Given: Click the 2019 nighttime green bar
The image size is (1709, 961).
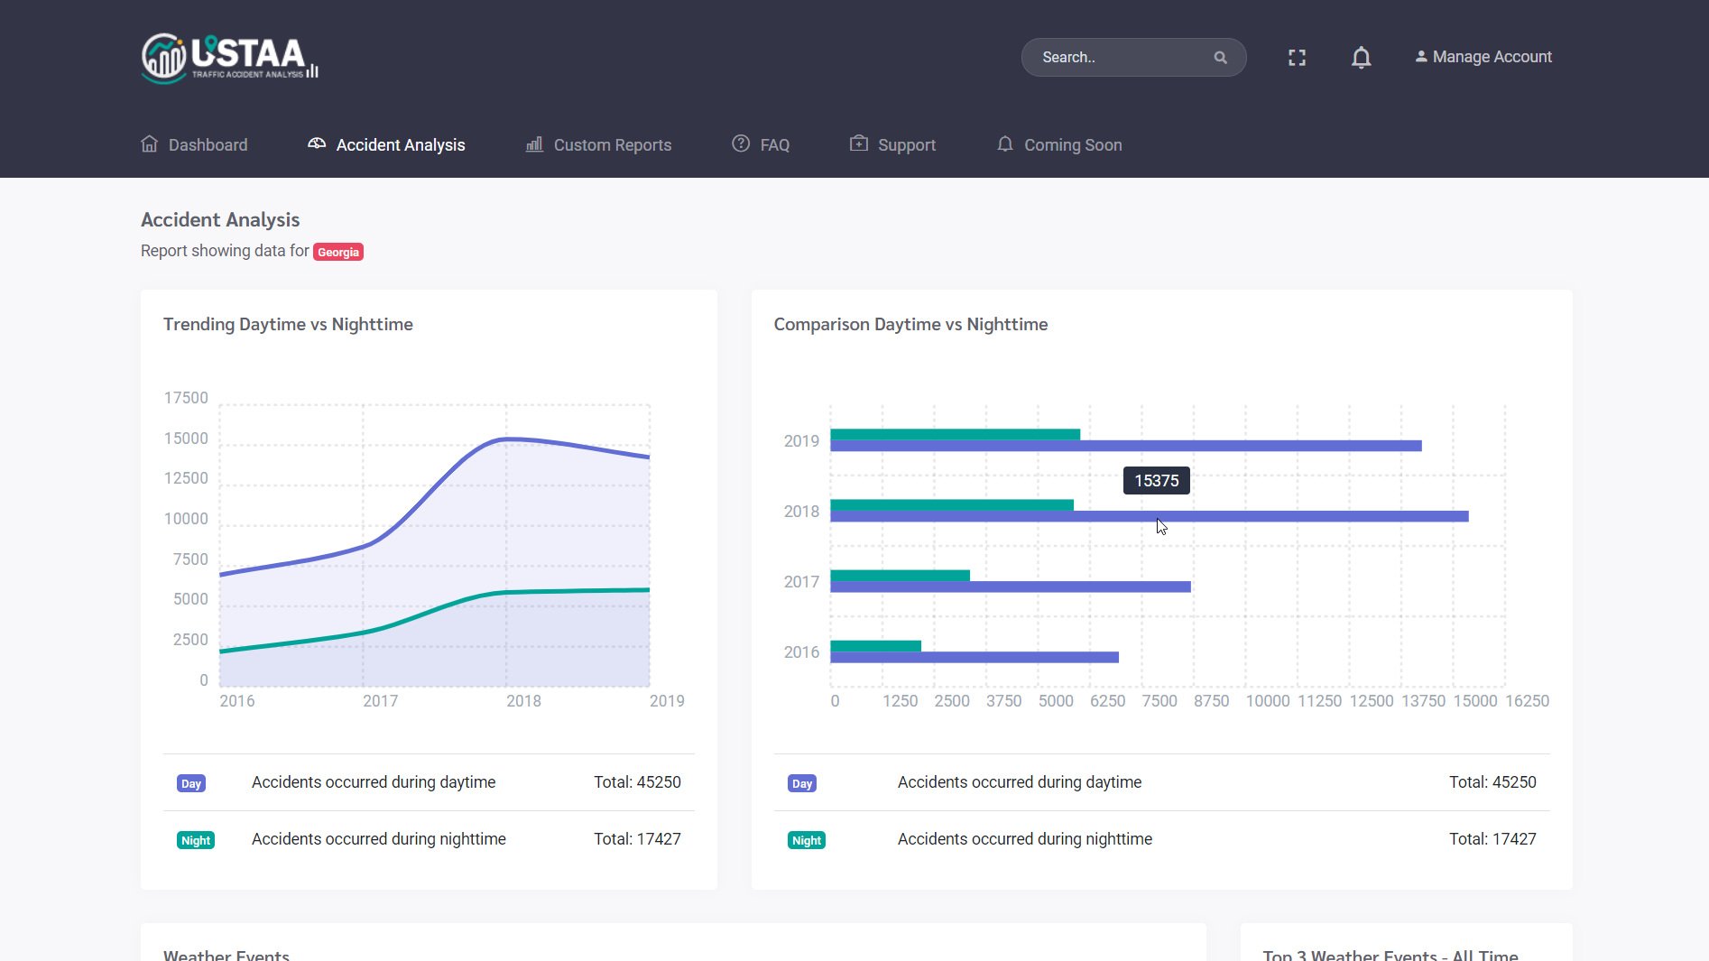Looking at the screenshot, I should [955, 434].
